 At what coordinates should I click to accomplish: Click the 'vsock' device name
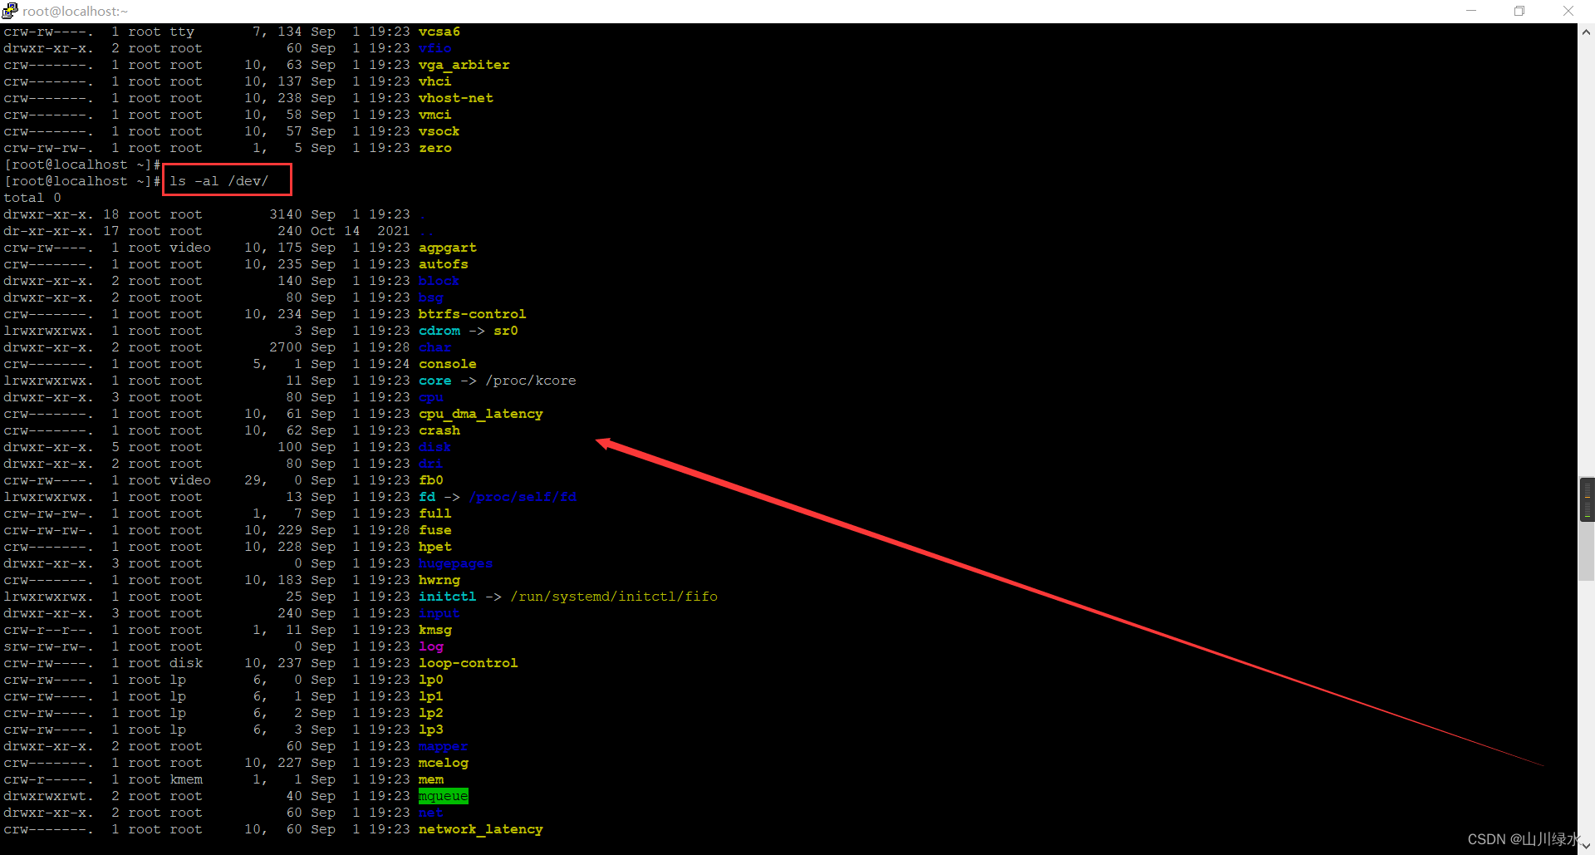pyautogui.click(x=439, y=131)
